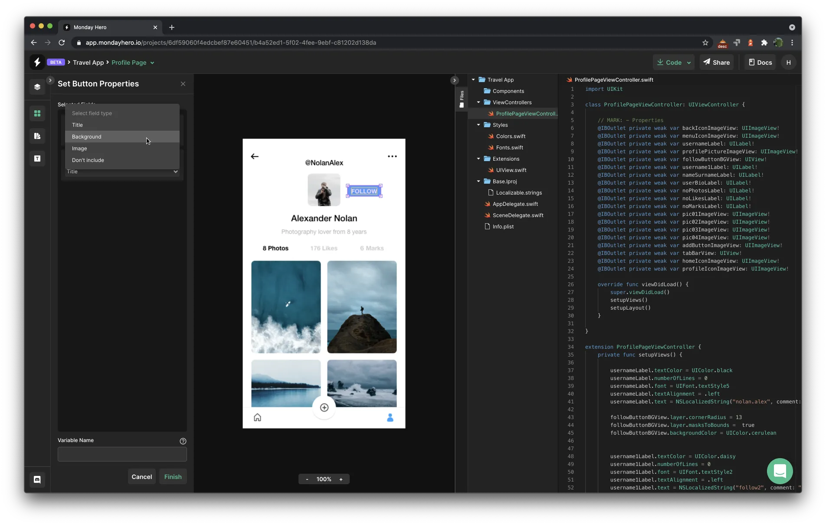Zoom out with the minus button

pyautogui.click(x=307, y=479)
